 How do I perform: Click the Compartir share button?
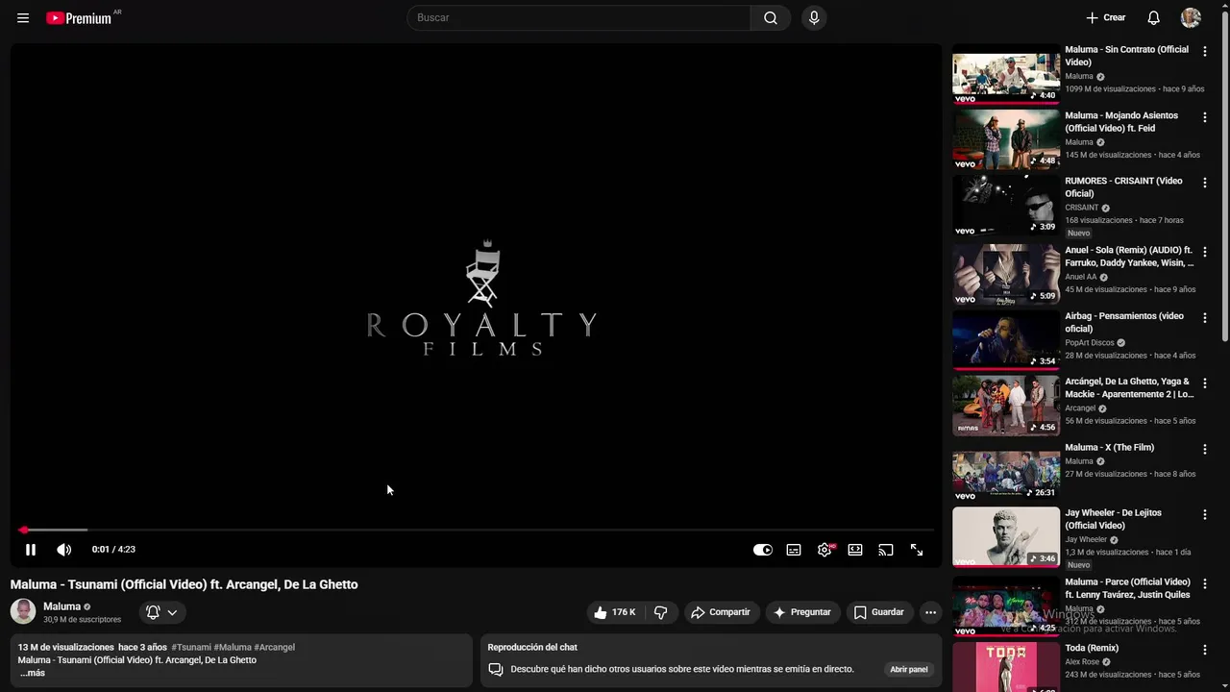click(721, 612)
